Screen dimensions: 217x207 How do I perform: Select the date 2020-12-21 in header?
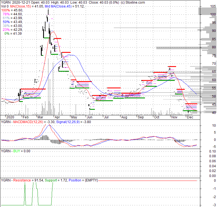coord(21,3)
